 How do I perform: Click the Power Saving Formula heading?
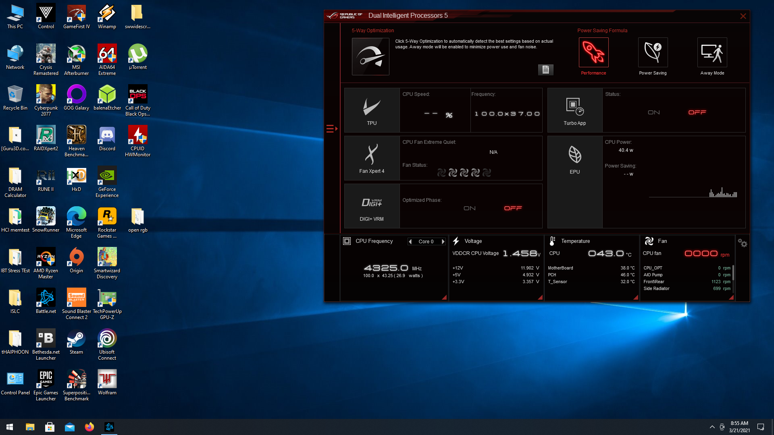(602, 31)
